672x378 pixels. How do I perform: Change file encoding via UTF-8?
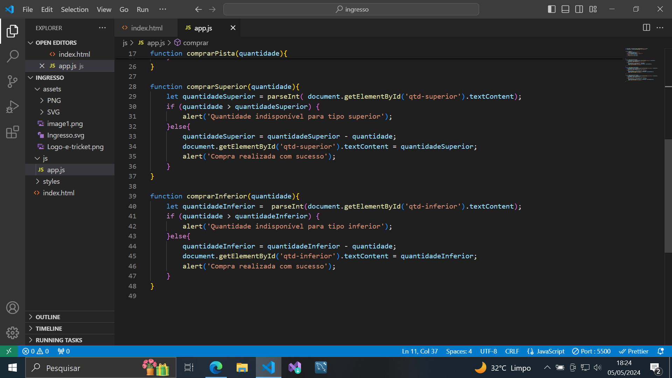(x=488, y=351)
